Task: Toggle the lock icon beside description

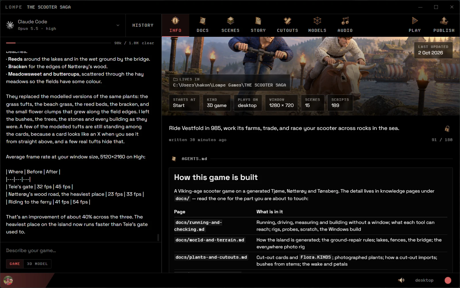Action: point(447,128)
